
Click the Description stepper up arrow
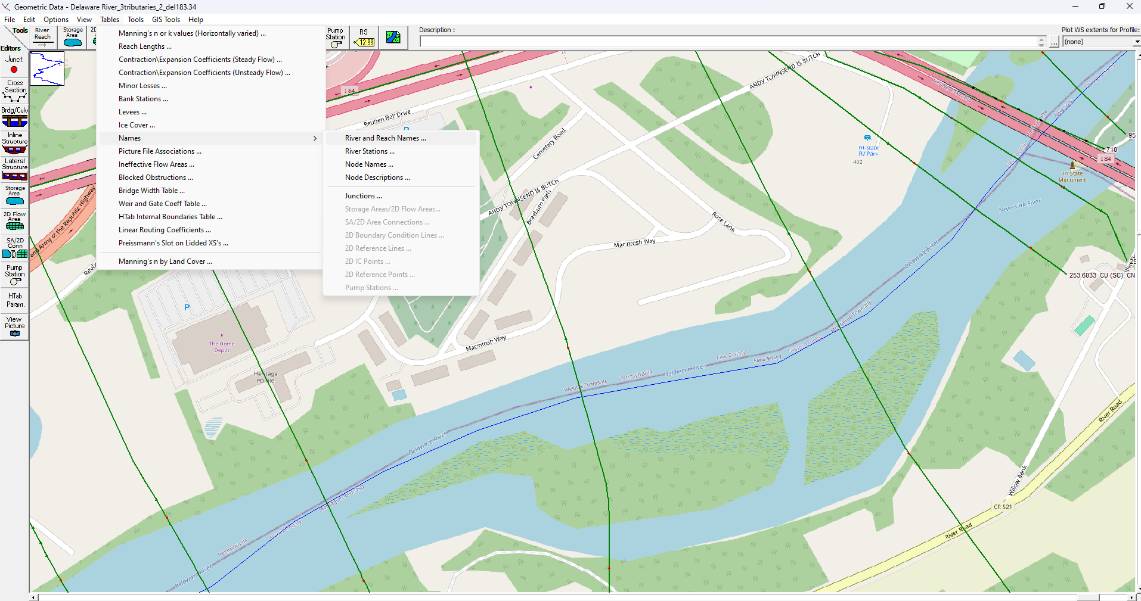coord(1041,39)
